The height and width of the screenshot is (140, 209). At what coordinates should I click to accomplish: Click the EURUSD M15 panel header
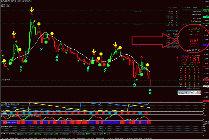pos(191,8)
